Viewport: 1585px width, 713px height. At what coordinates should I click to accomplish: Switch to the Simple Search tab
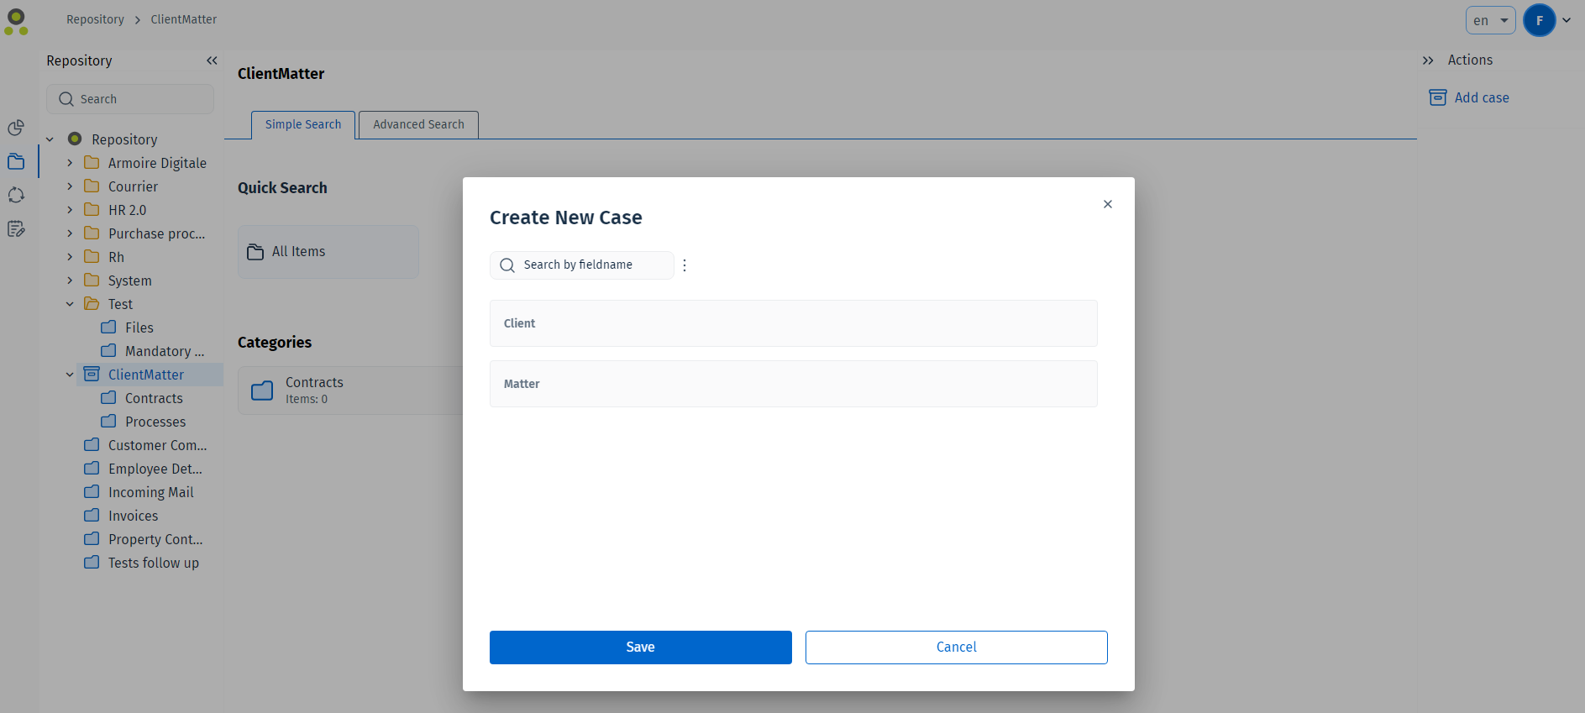coord(303,124)
